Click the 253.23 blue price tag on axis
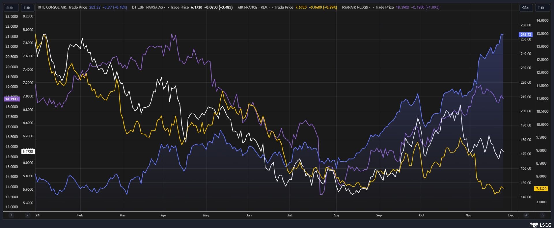 pyautogui.click(x=525, y=35)
